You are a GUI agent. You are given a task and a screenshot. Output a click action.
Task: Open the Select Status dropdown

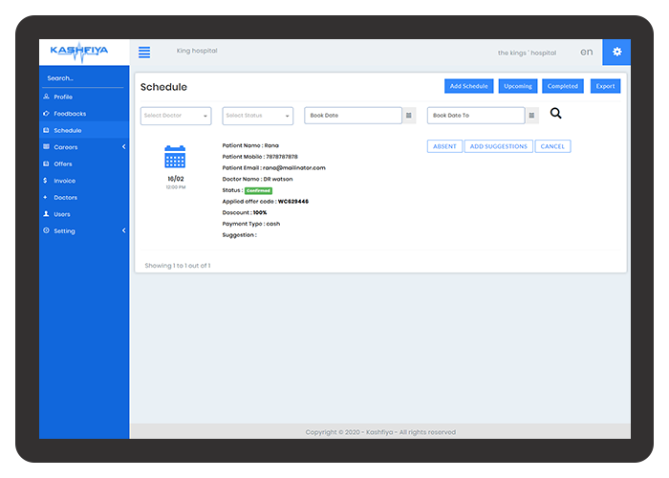coord(258,116)
